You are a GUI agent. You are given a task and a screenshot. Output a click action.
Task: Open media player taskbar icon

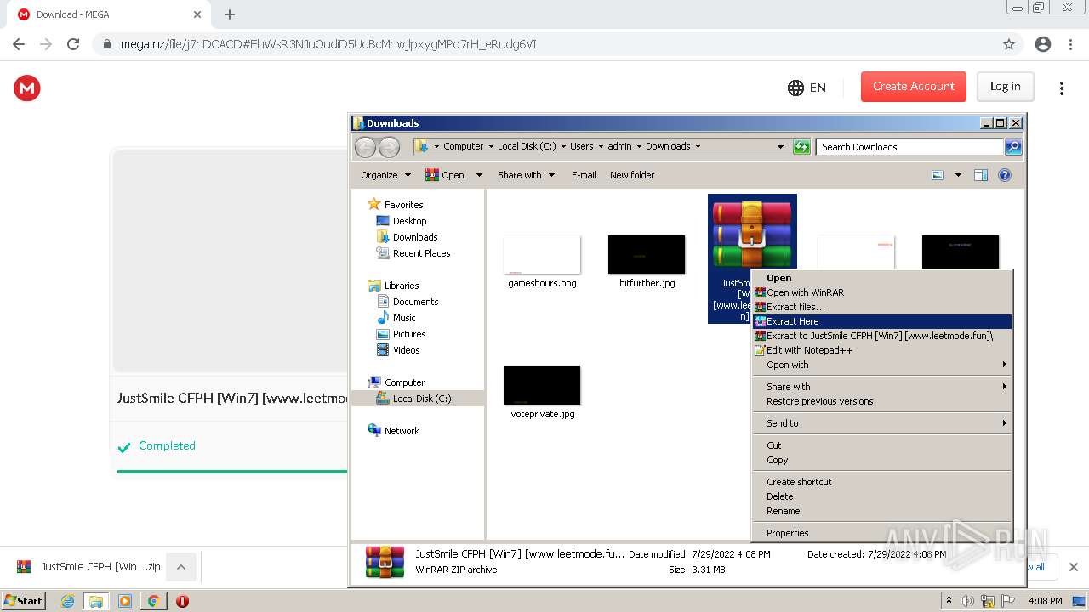pyautogui.click(x=124, y=601)
